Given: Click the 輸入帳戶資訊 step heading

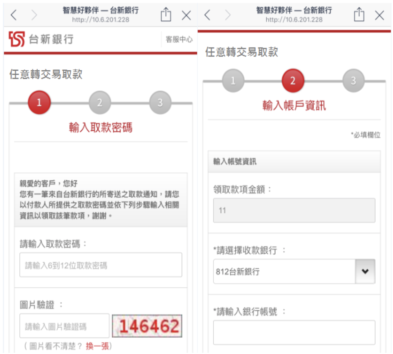Looking at the screenshot, I should pos(294,105).
